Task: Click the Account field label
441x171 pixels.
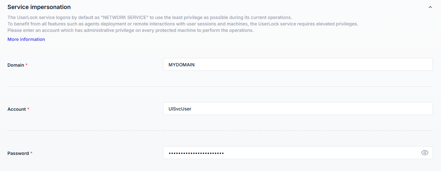Action: coord(16,109)
